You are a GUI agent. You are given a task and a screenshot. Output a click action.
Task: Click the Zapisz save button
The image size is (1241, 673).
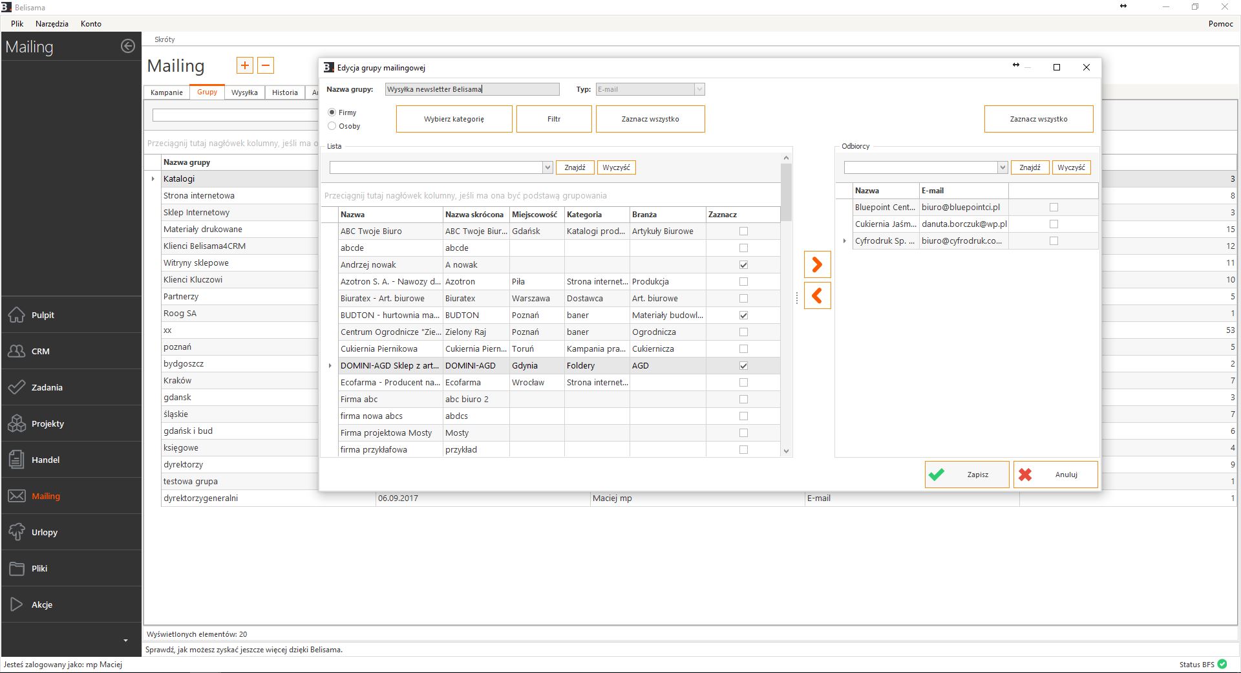[x=966, y=475]
